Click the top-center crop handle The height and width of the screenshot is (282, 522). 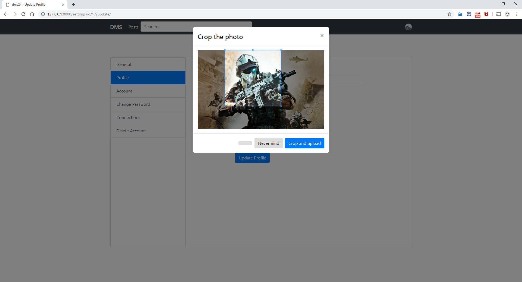(x=253, y=50)
